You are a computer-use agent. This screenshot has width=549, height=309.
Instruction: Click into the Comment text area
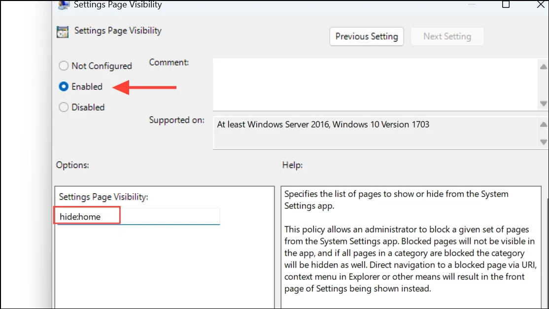(x=375, y=84)
